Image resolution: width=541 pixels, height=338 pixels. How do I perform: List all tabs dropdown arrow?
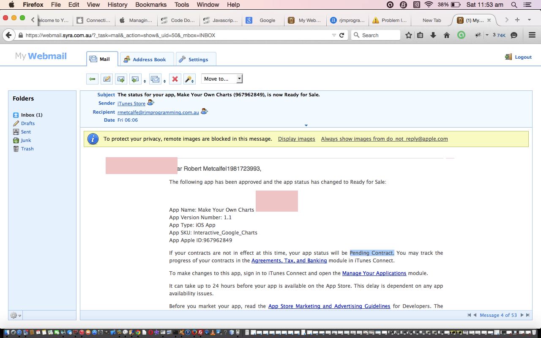(529, 20)
